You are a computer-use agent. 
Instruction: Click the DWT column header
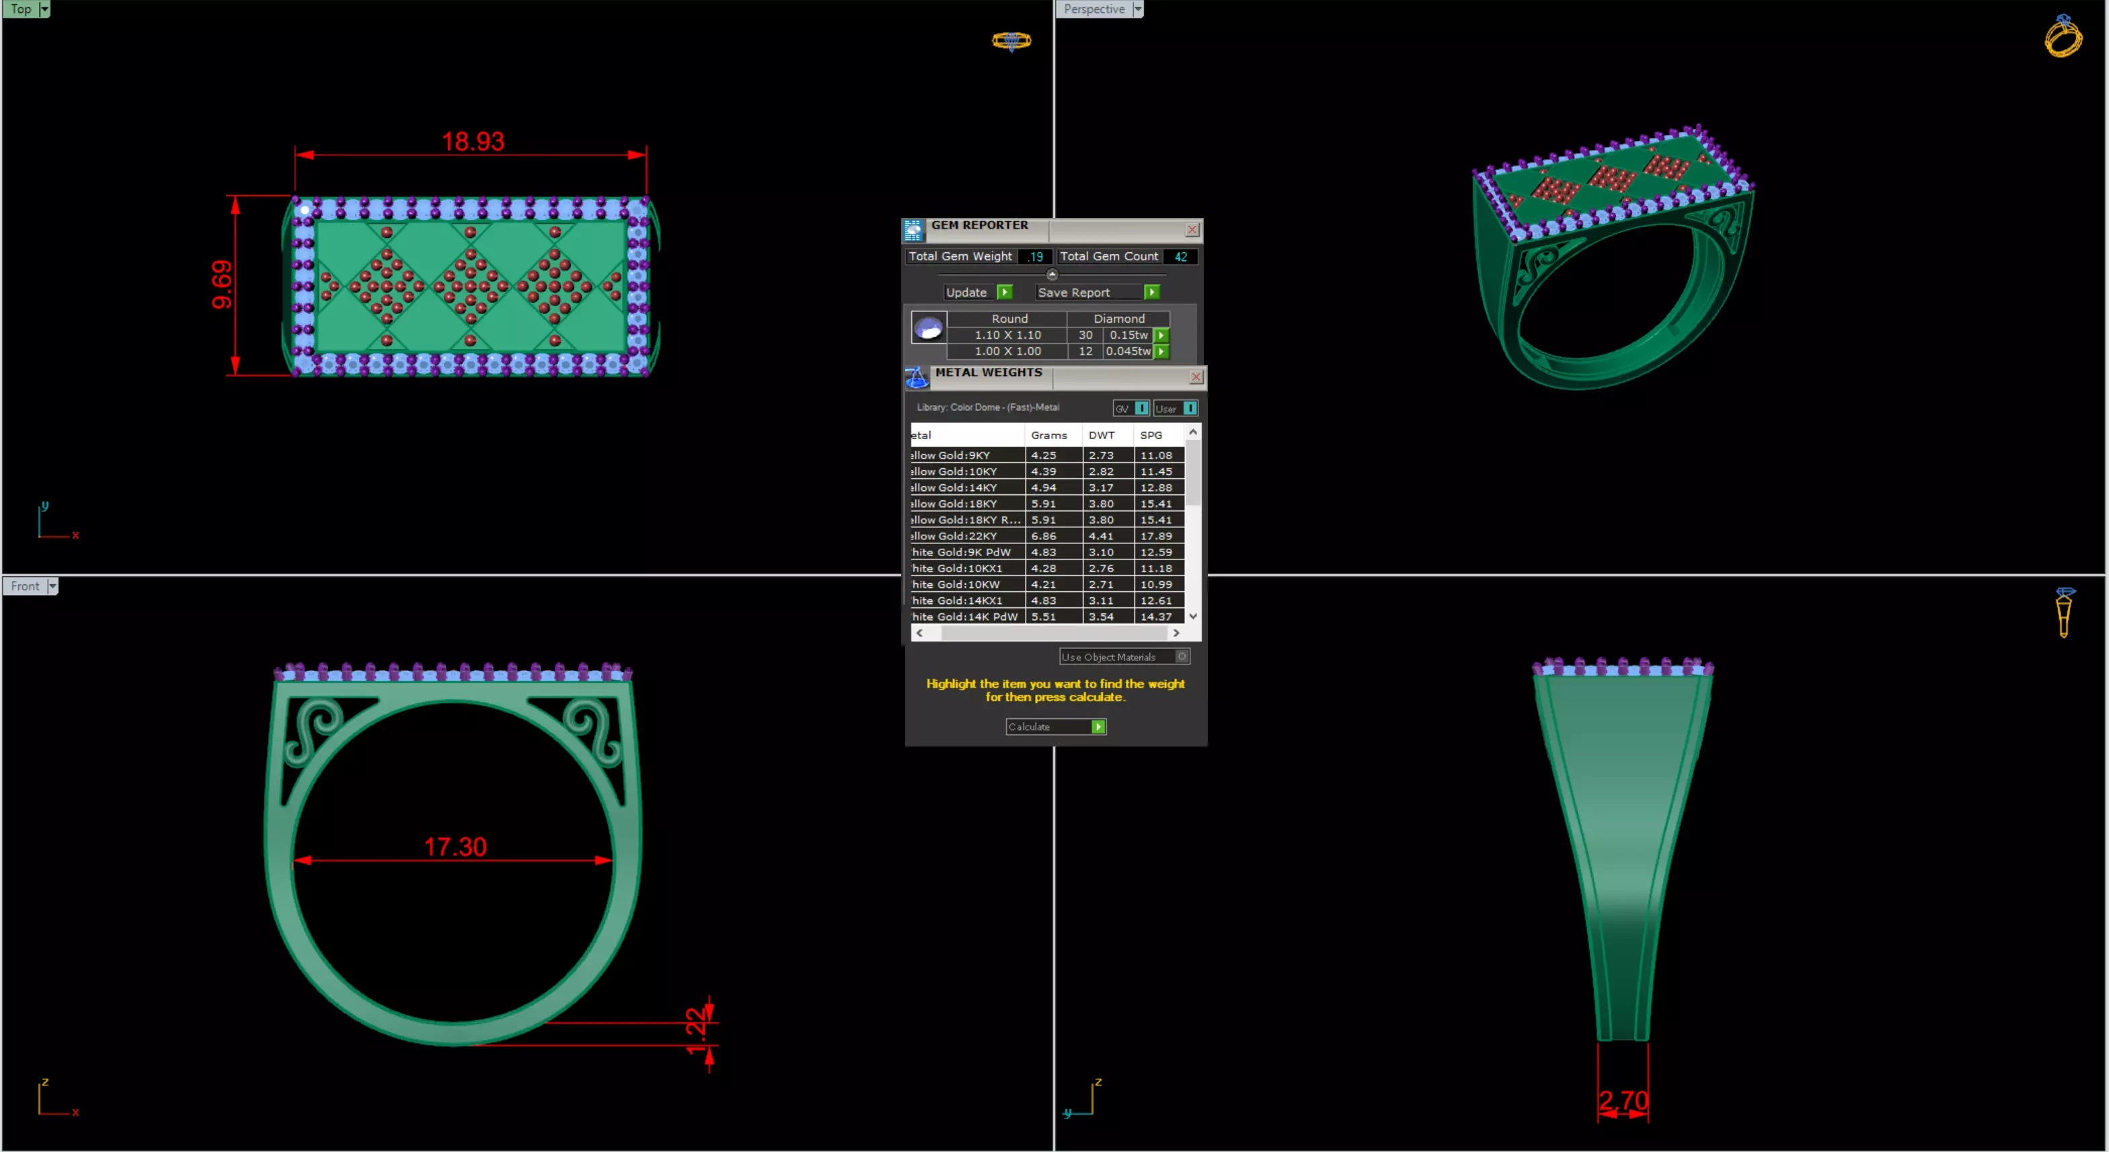1108,434
